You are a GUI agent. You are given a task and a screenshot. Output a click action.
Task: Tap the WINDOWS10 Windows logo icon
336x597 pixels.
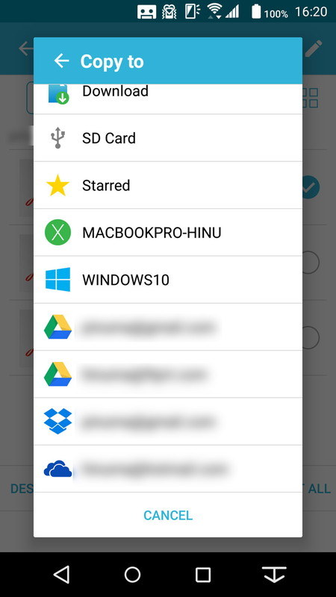pos(58,279)
